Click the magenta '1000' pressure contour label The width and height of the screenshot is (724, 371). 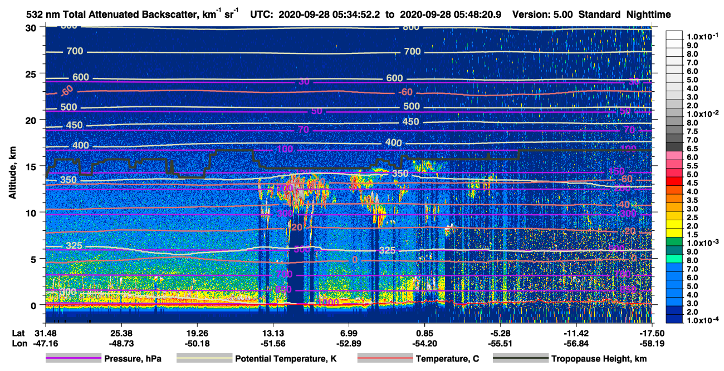(327, 302)
